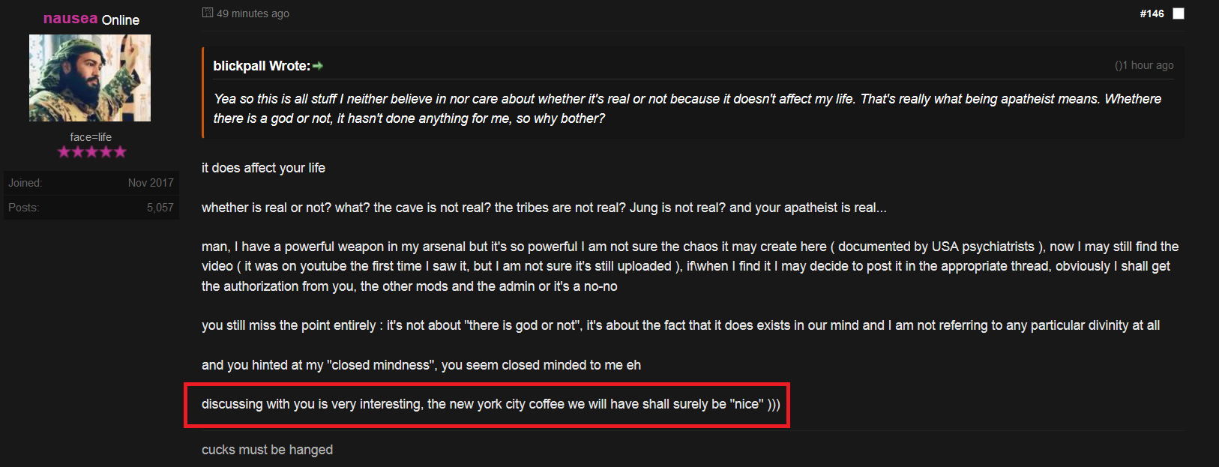Viewport: 1219px width, 467px height.
Task: Click the highlighted new york city coffee sentence
Action: coord(491,404)
